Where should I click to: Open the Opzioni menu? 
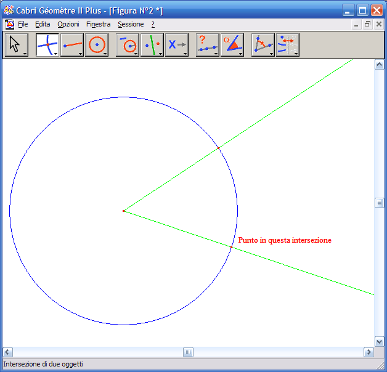[x=68, y=24]
